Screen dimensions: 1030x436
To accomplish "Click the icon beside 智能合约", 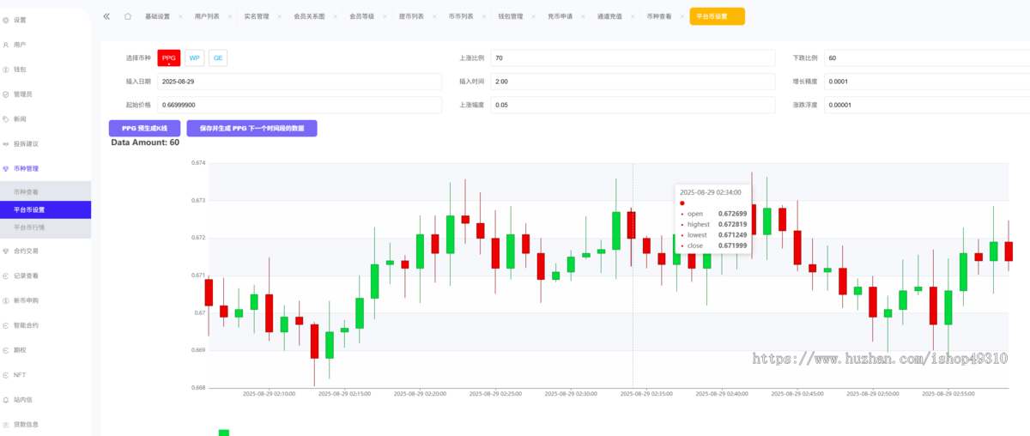I will coord(6,326).
